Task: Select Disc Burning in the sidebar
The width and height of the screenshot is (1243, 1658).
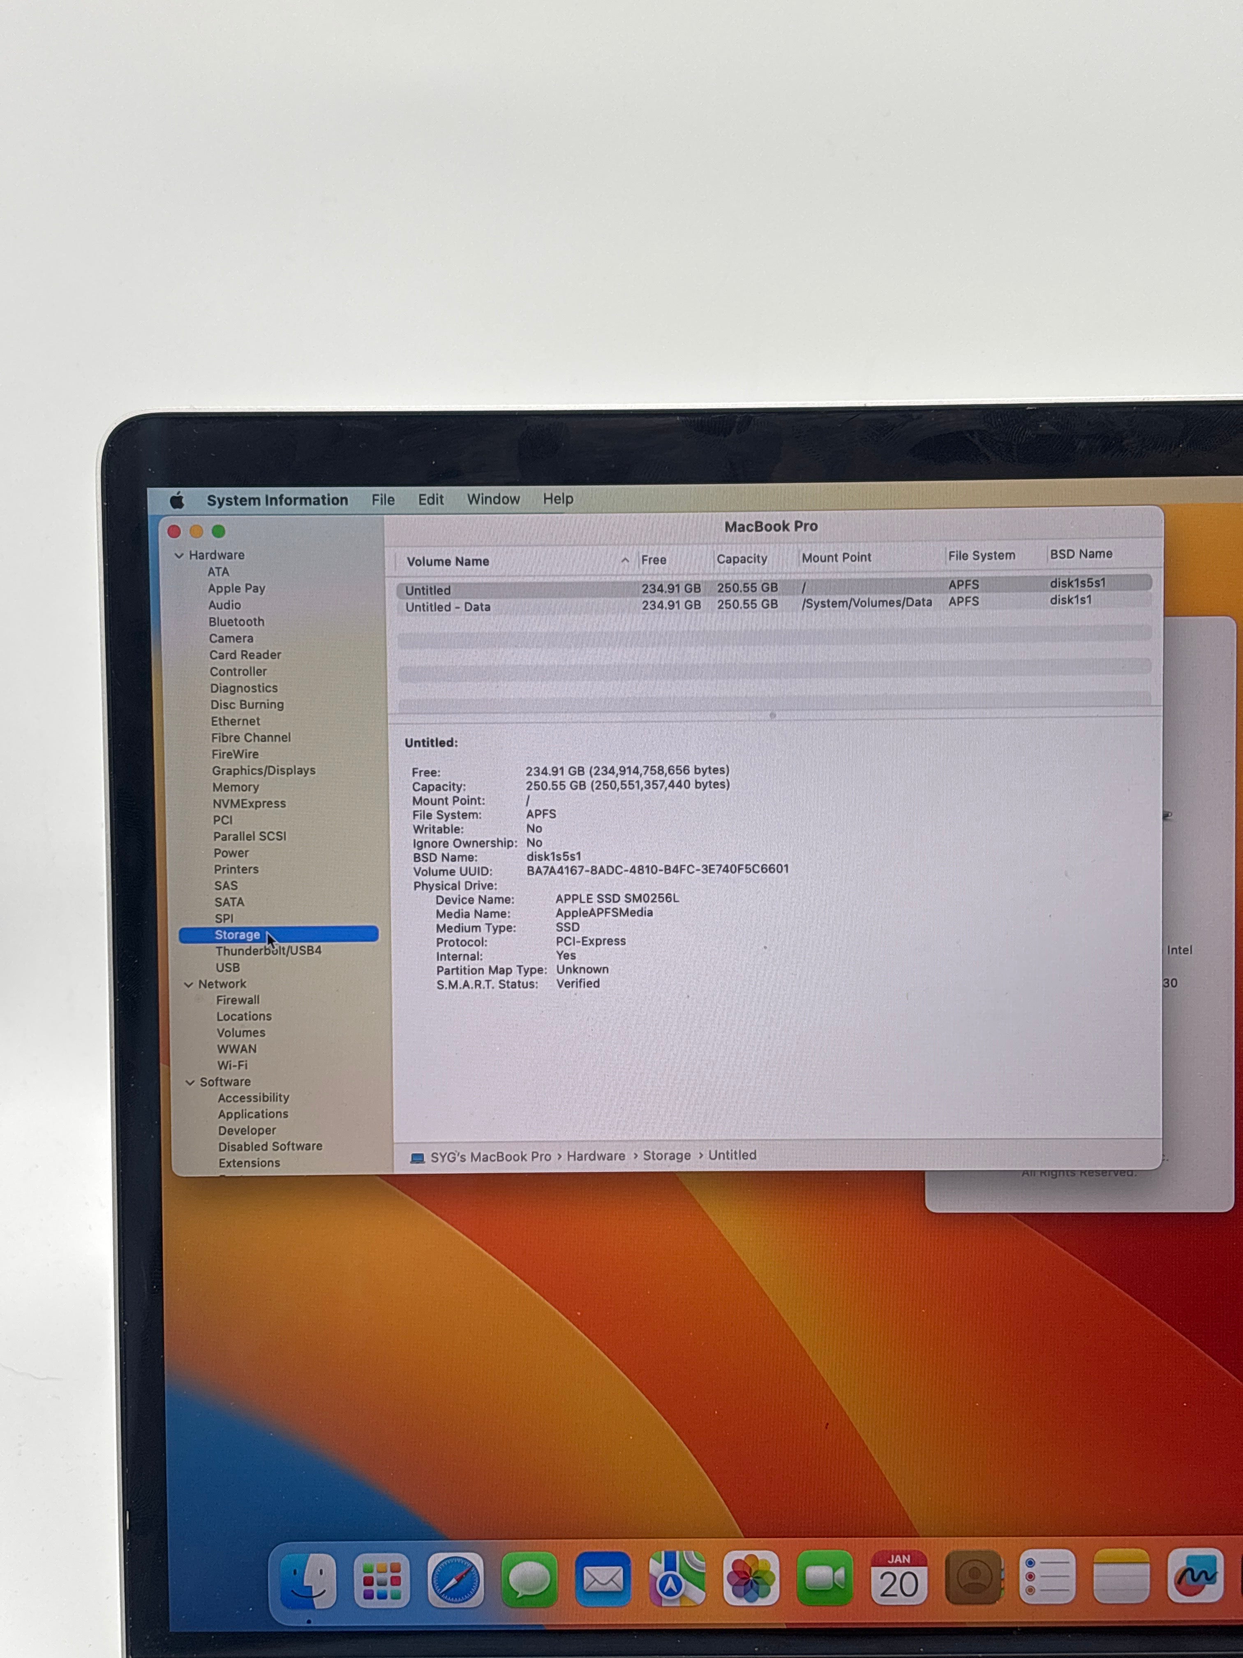Action: tap(247, 704)
